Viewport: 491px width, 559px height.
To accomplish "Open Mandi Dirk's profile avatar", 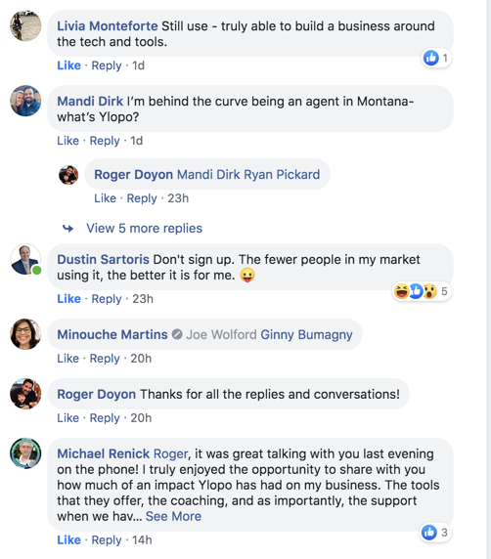I will point(25,101).
